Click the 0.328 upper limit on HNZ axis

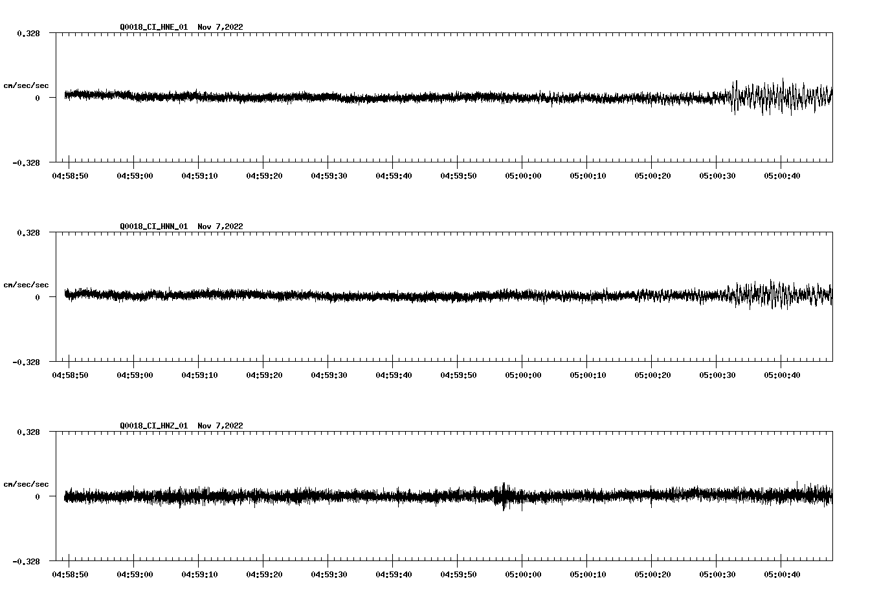[x=28, y=432]
